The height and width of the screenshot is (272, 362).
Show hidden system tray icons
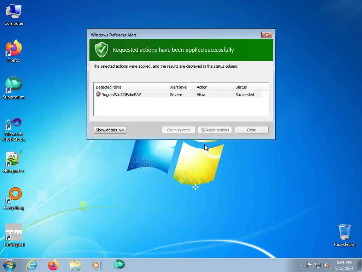coord(300,265)
